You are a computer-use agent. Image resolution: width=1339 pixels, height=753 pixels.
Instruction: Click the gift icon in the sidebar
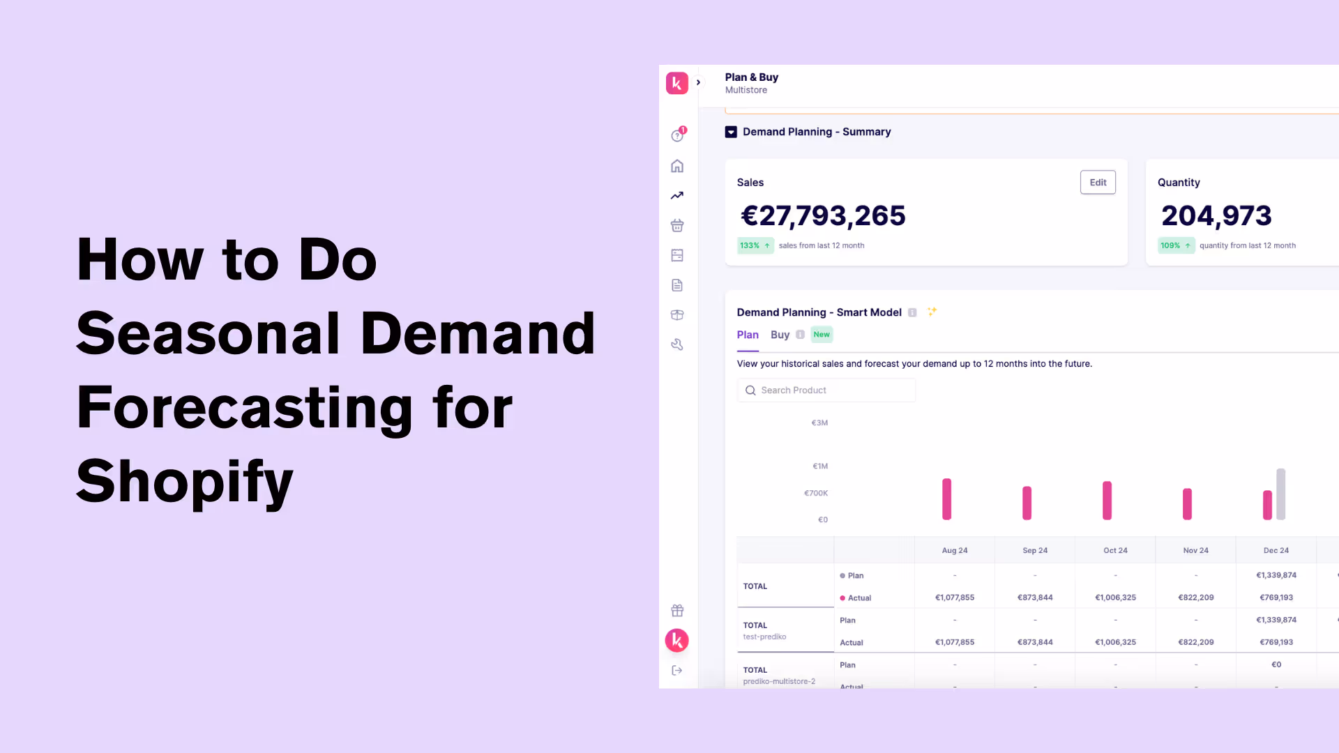677,611
